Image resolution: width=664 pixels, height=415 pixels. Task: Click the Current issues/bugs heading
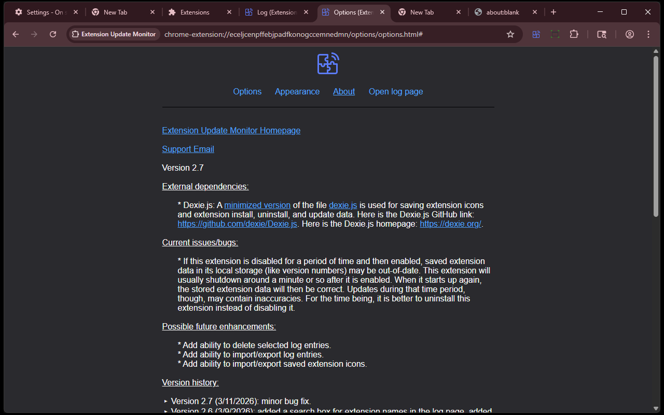point(200,242)
